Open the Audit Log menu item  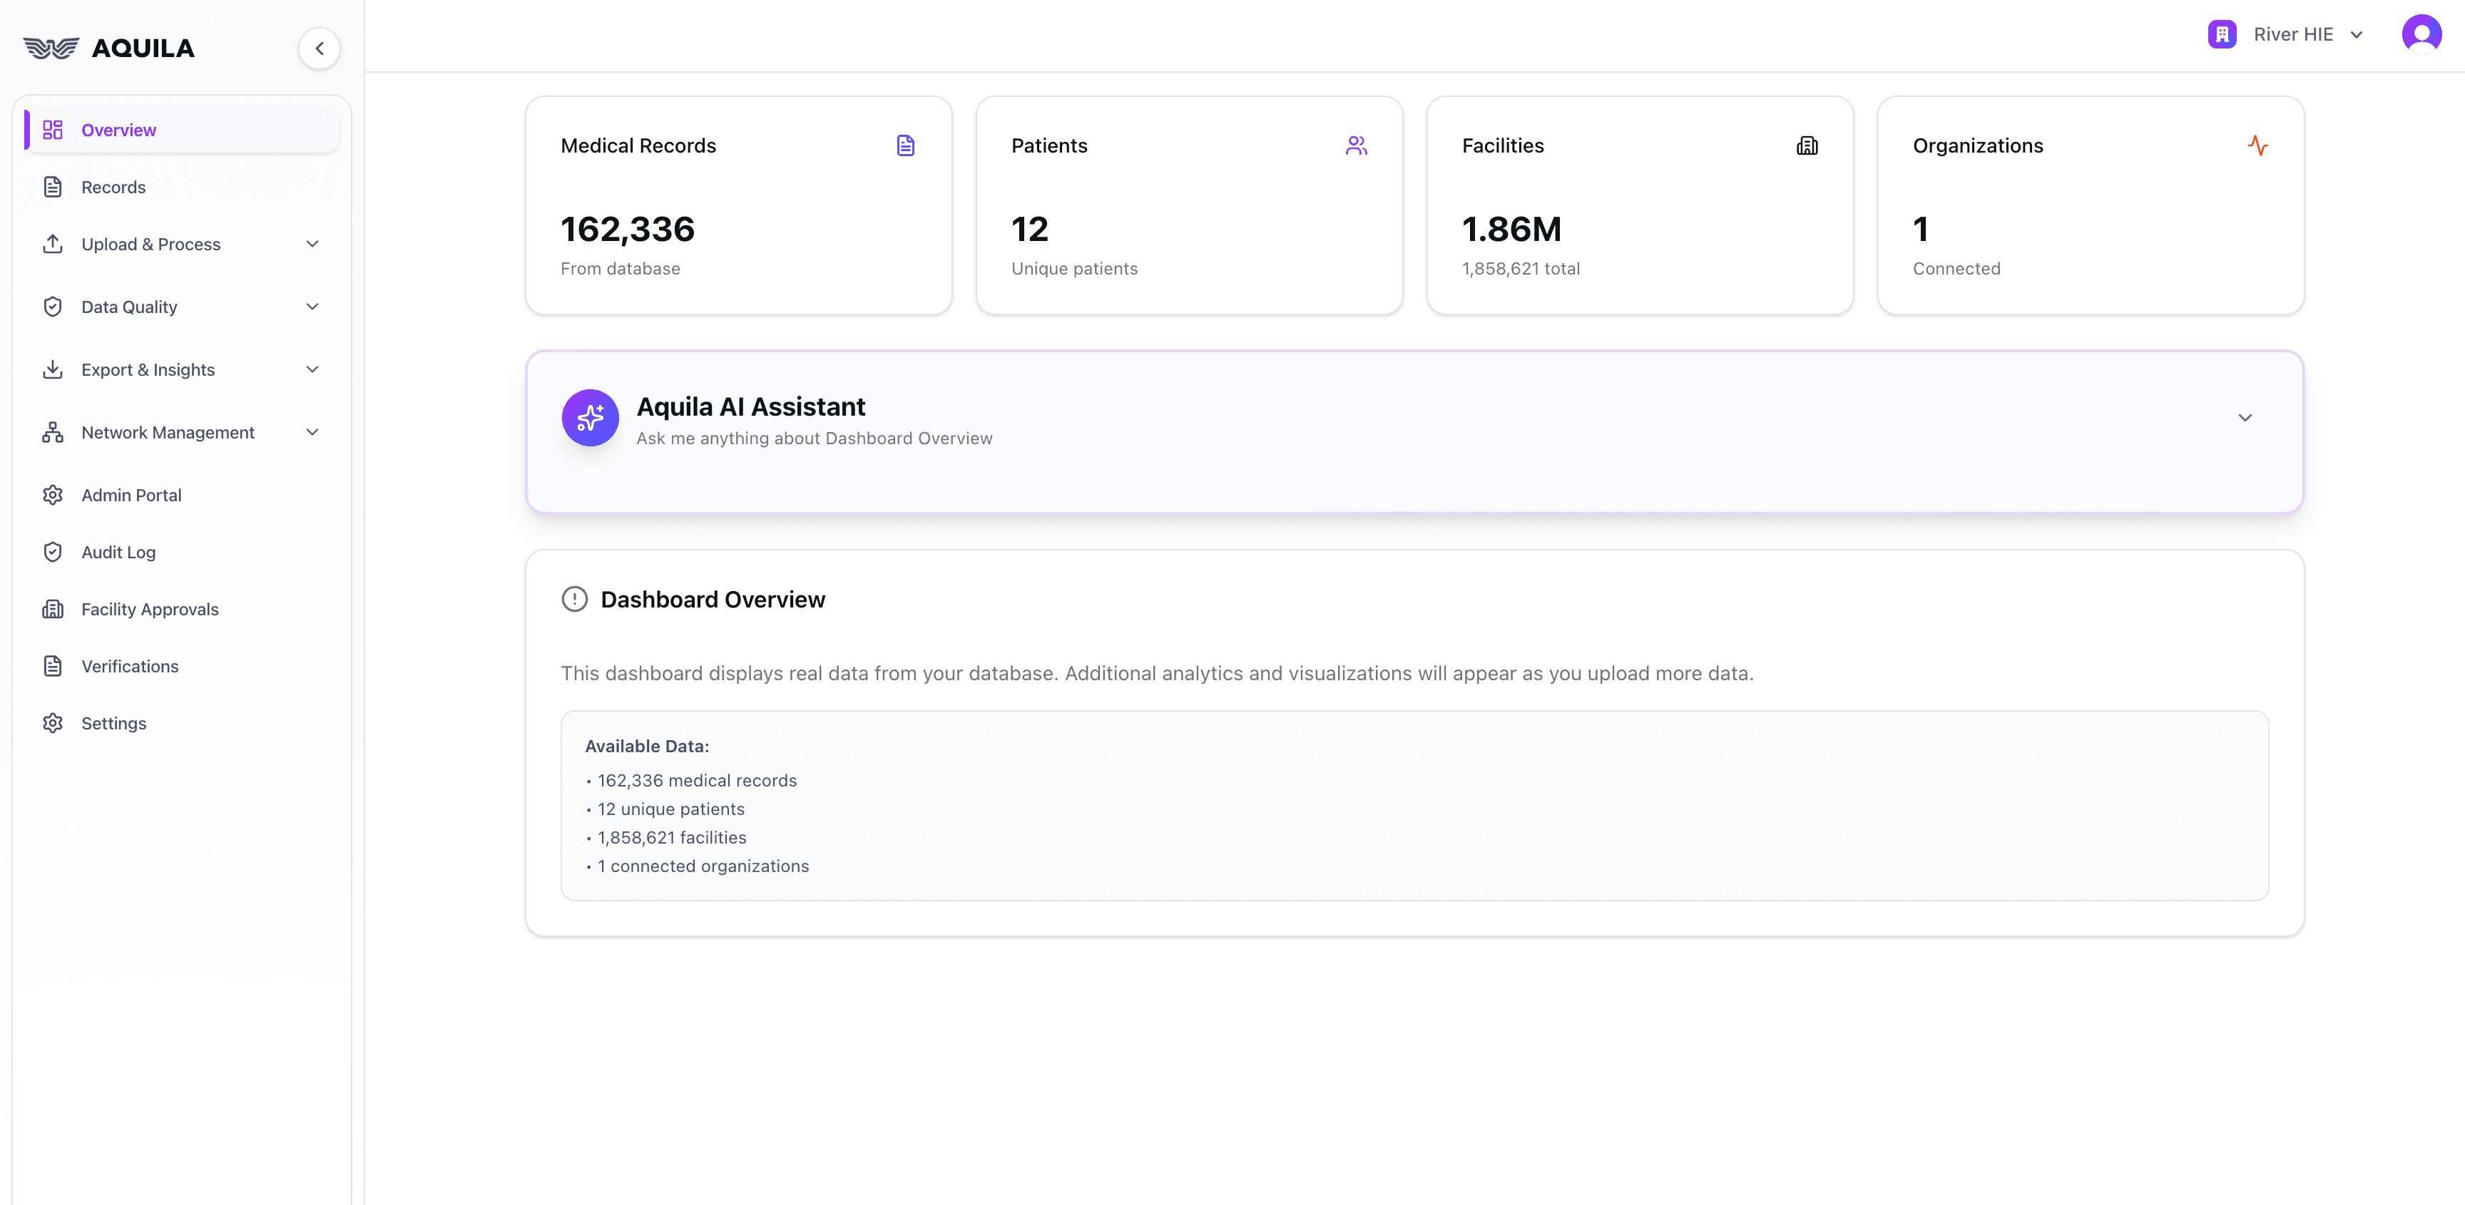(x=118, y=552)
